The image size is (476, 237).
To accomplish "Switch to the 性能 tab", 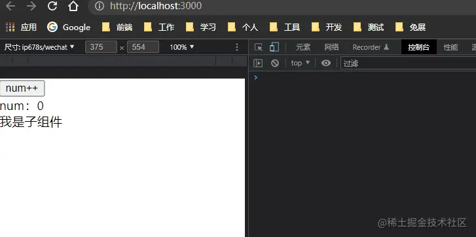I will (450, 47).
